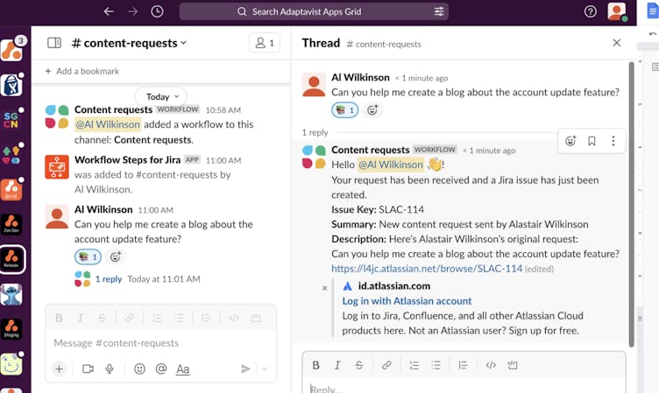The width and height of the screenshot is (659, 393).
Task: Mention someone with the @ icon
Action: point(161,368)
